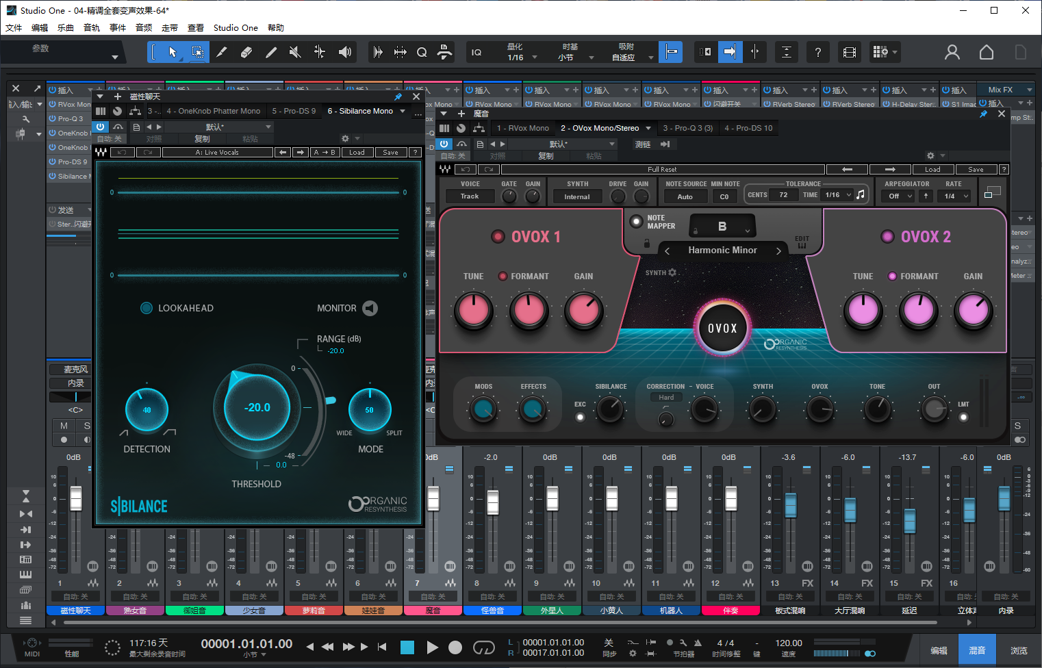This screenshot has height=668, width=1042.
Task: Toggle LOOKAHEAD in the Sibilance plugin
Action: point(146,308)
